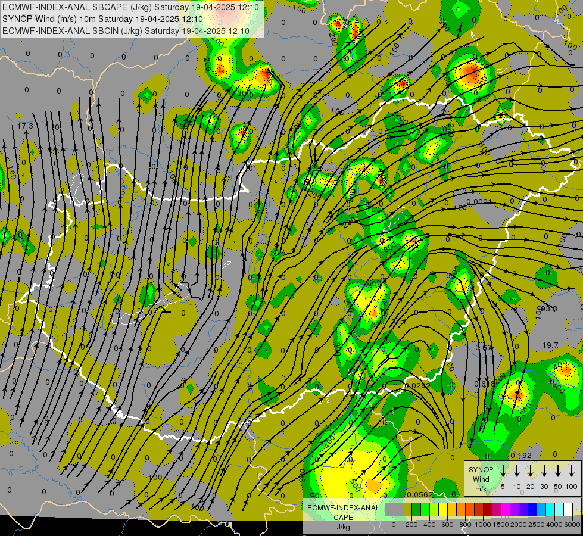Click the map value '0.192'
The width and height of the screenshot is (583, 536).
520,455
